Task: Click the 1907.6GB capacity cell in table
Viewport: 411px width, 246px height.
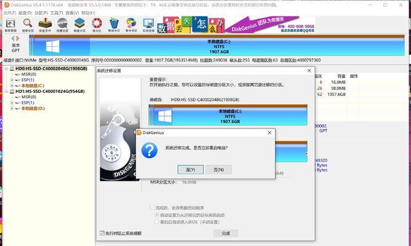Action: pos(337,94)
